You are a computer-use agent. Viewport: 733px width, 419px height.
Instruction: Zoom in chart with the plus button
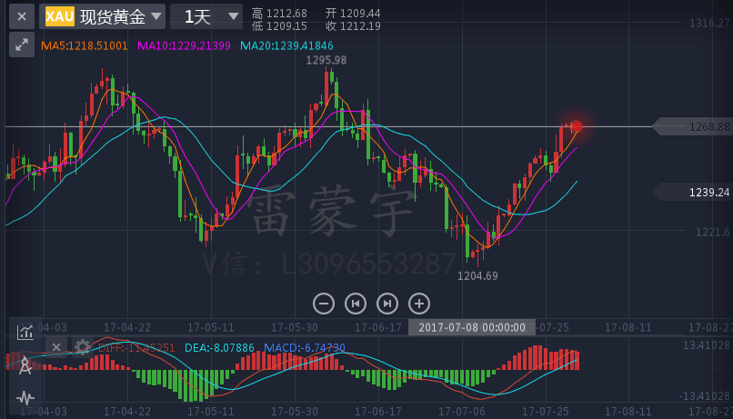[x=419, y=304]
